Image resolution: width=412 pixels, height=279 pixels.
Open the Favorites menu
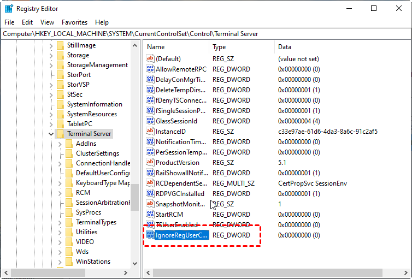click(x=74, y=22)
